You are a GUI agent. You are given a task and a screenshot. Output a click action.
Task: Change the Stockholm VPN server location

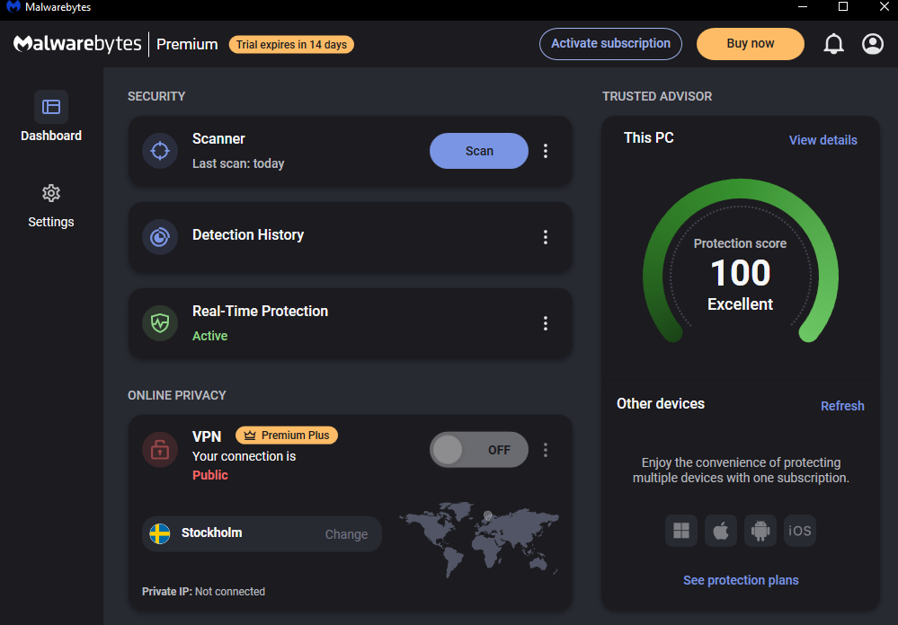[346, 534]
